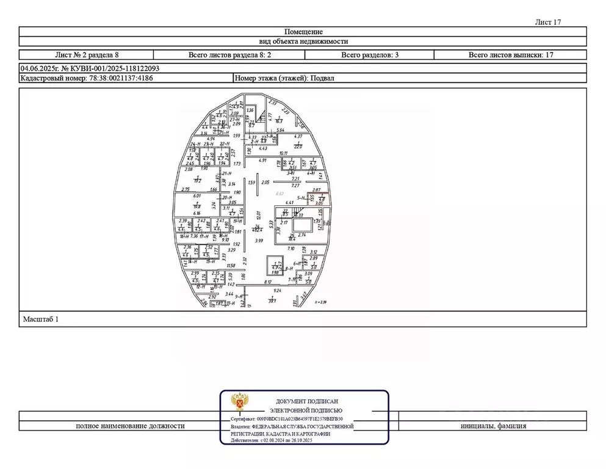Click the 'инициалы, фамилия' caption
Viewport: 606px width, 469px height.
coord(493,426)
